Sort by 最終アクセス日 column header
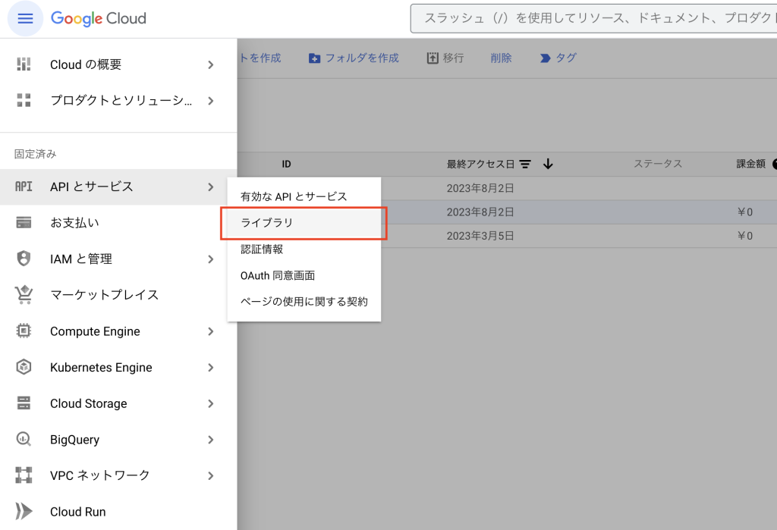Image resolution: width=777 pixels, height=530 pixels. [480, 164]
